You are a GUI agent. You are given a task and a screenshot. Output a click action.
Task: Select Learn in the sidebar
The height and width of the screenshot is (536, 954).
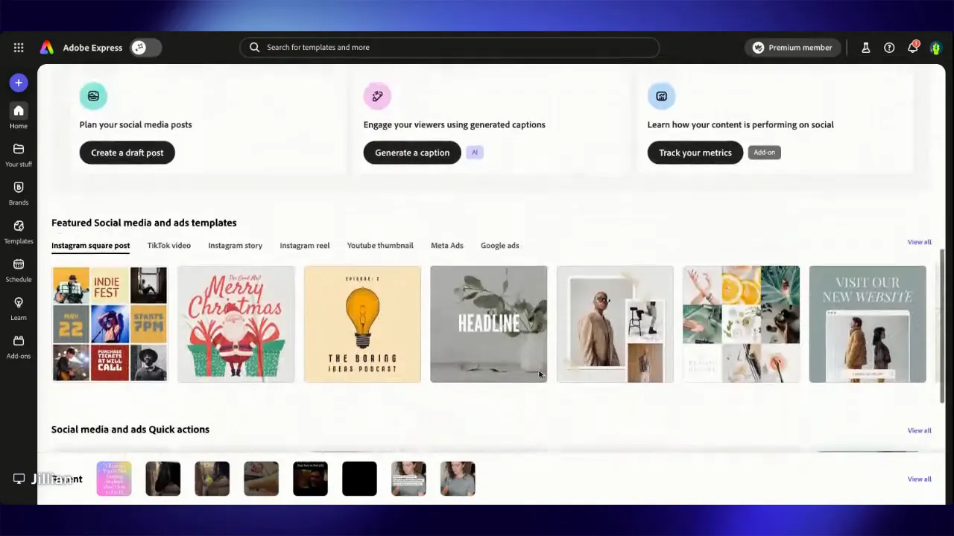19,307
